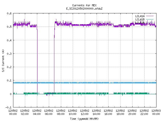
Task: Click the LCL42B legend label
Action: coord(140,23)
